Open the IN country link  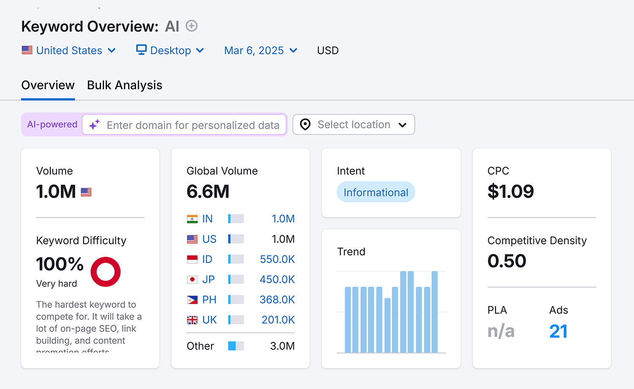pyautogui.click(x=207, y=219)
